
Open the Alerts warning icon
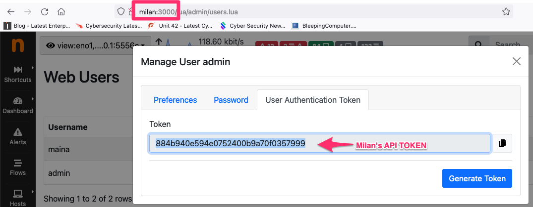18,132
